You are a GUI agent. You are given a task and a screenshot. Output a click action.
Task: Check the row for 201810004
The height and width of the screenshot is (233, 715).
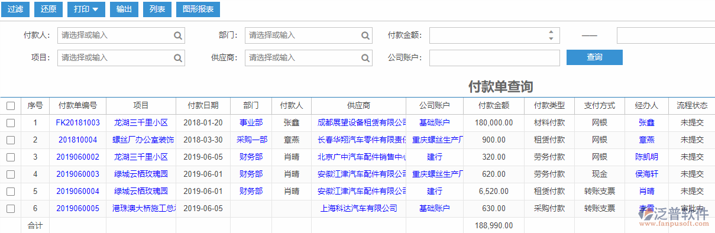coord(10,140)
